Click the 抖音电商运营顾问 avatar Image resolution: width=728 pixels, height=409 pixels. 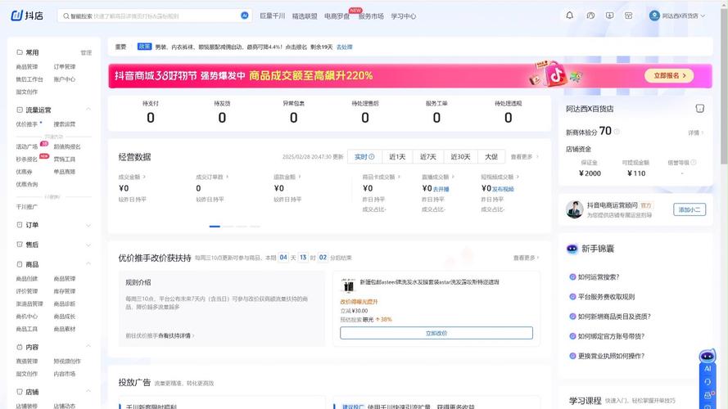[575, 209]
